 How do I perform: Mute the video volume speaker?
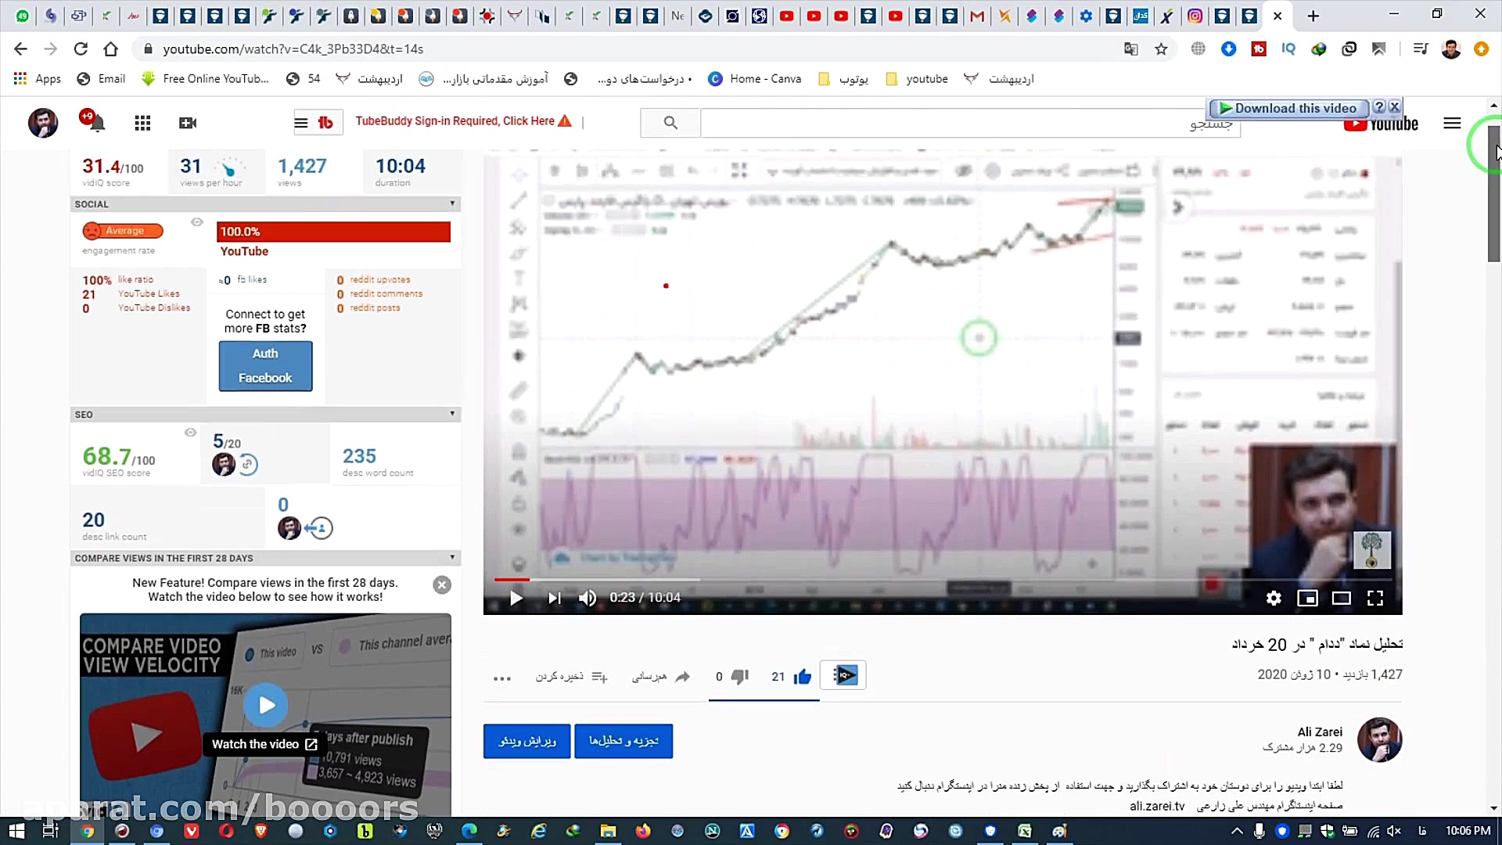pyautogui.click(x=587, y=598)
